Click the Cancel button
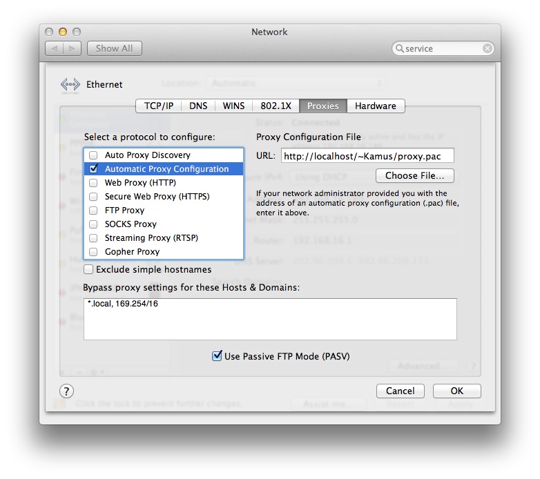The image size is (540, 479). click(x=401, y=391)
